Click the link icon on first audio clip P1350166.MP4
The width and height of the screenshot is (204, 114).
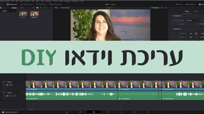(x=27, y=99)
